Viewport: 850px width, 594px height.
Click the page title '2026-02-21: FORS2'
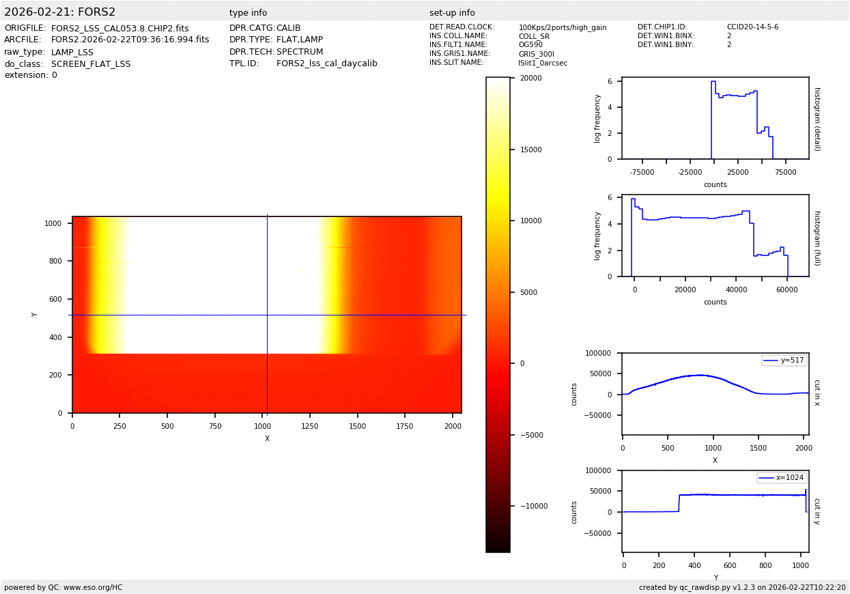click(x=60, y=12)
